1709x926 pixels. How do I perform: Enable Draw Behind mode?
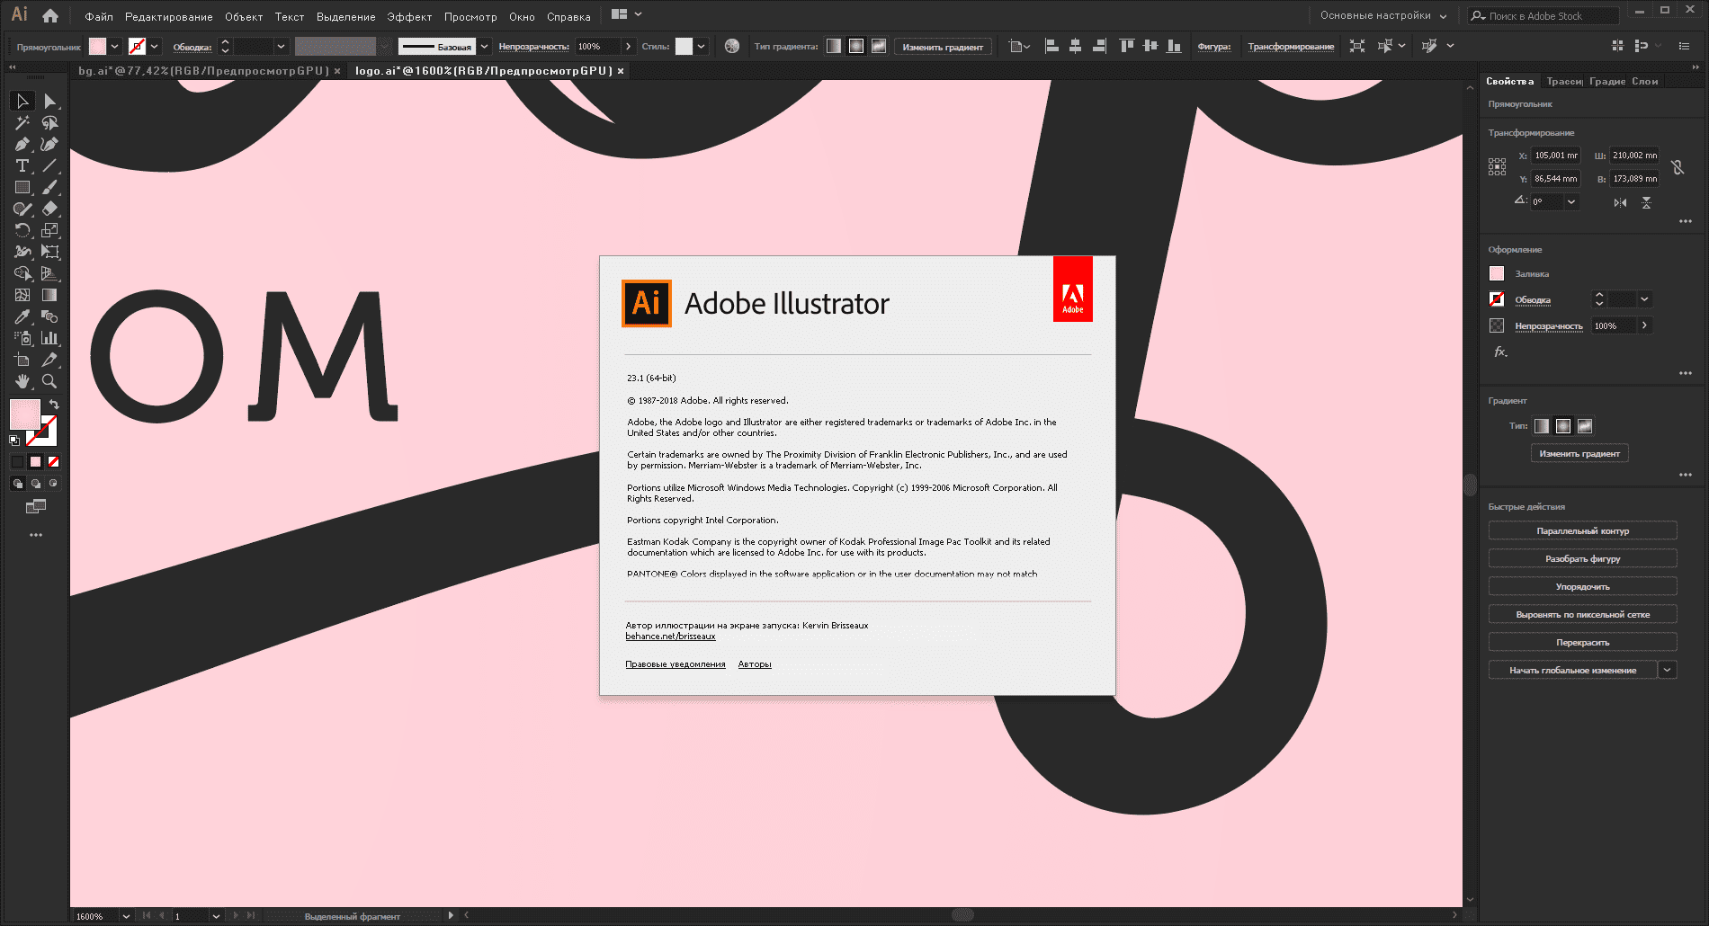pos(36,484)
